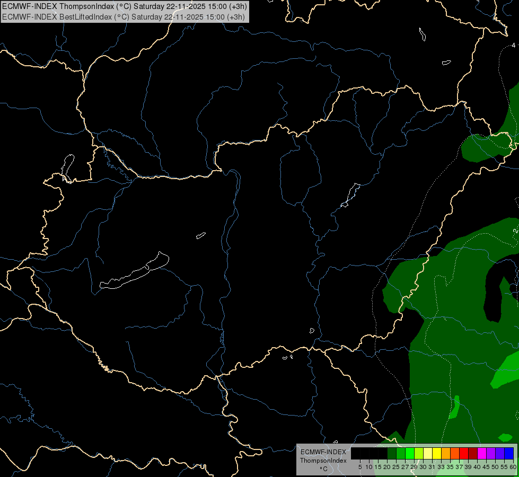Select the purple 45-50 legend swatch
519x477 pixels.
(x=491, y=453)
